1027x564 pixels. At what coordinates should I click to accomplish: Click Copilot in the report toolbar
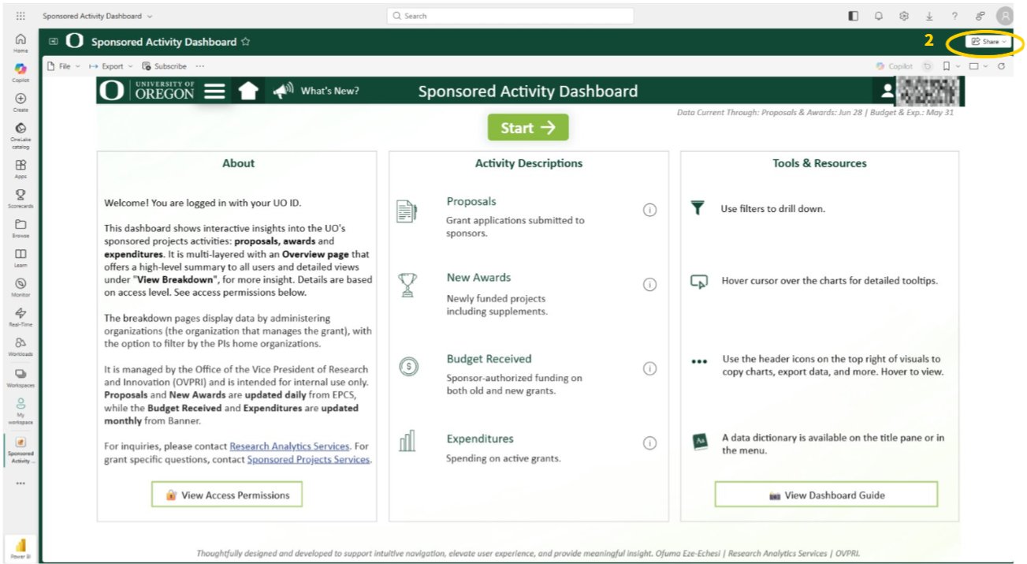[895, 66]
